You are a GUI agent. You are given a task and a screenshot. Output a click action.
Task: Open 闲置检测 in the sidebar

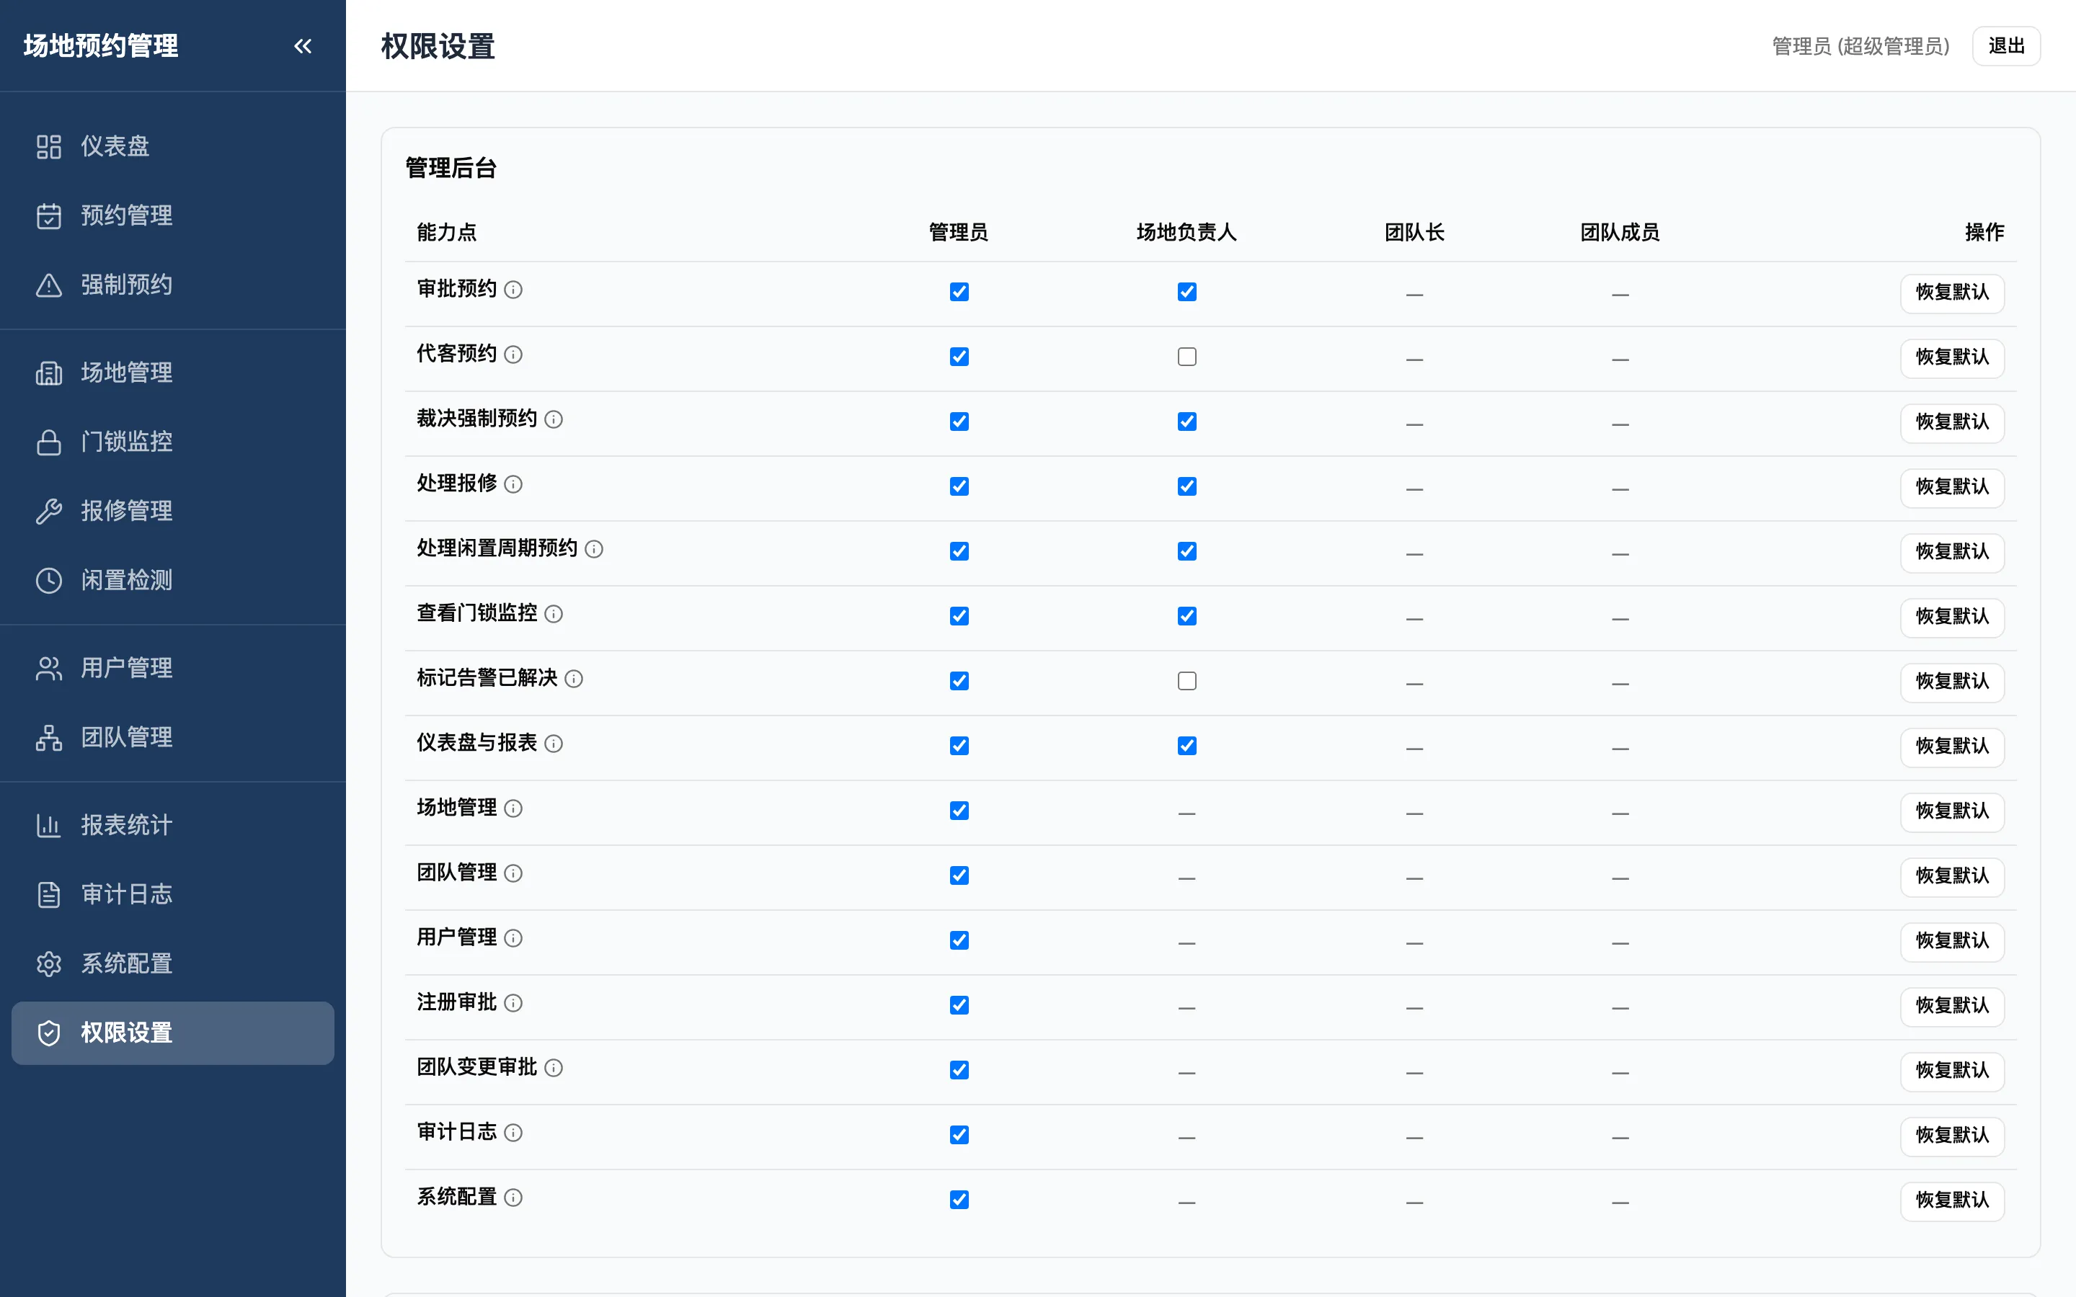[172, 581]
